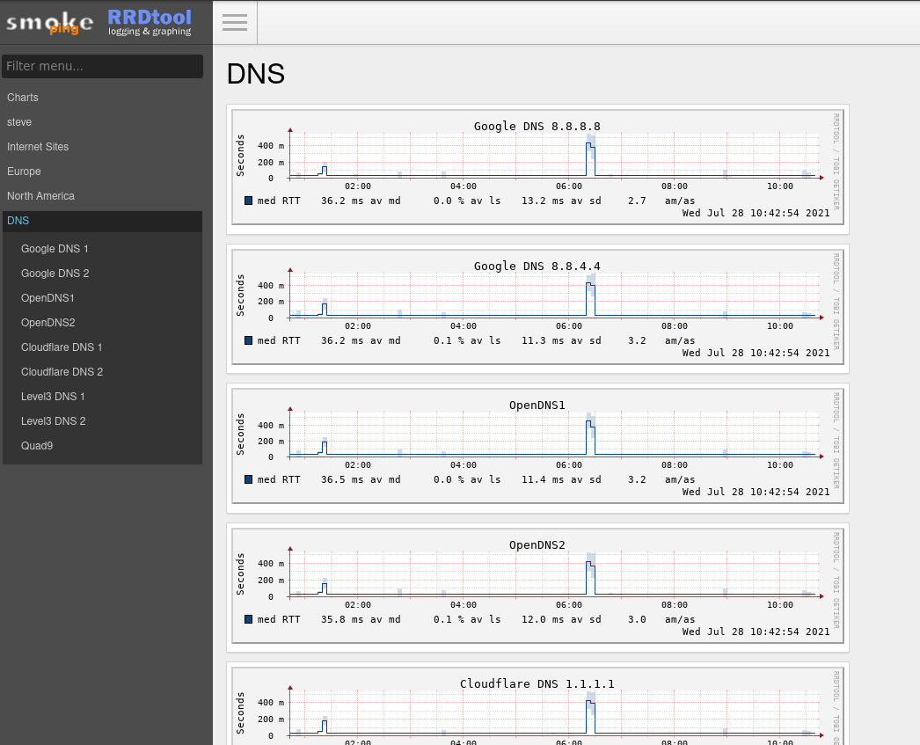Viewport: 920px width, 745px height.
Task: Expand the Internet Sites section
Action: [x=38, y=147]
